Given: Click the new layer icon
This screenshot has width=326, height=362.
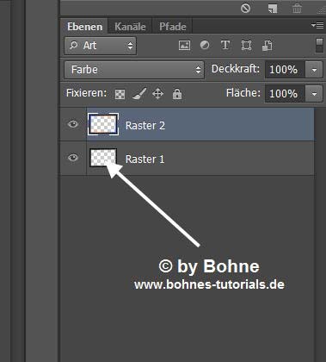Looking at the screenshot, I should [273, 9].
